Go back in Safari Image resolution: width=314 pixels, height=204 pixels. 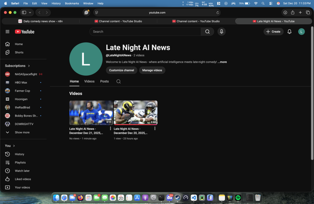39,12
